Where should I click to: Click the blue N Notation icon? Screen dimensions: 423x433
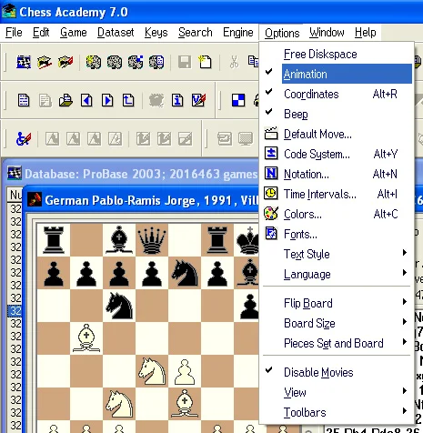pyautogui.click(x=271, y=174)
